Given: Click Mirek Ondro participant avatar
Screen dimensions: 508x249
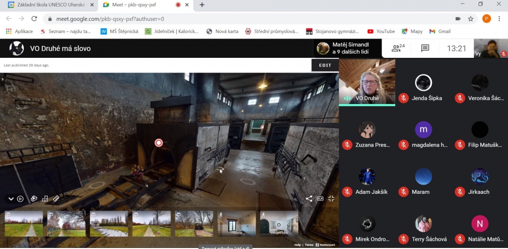Looking at the screenshot, I should (x=367, y=224).
